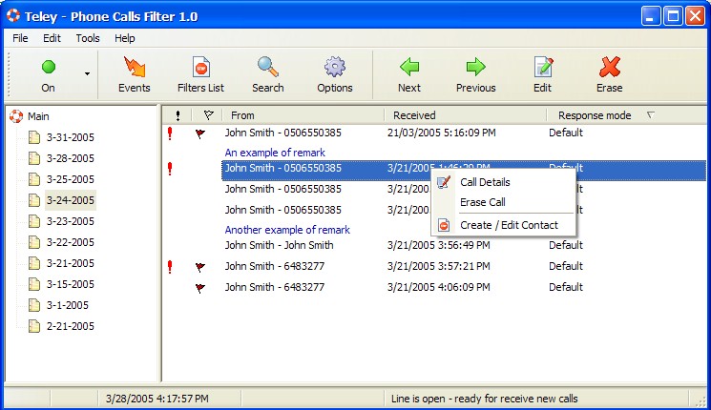The width and height of the screenshot is (711, 410).
Task: Select the highlighted John Smith - 0506550385 row
Action: [x=464, y=171]
